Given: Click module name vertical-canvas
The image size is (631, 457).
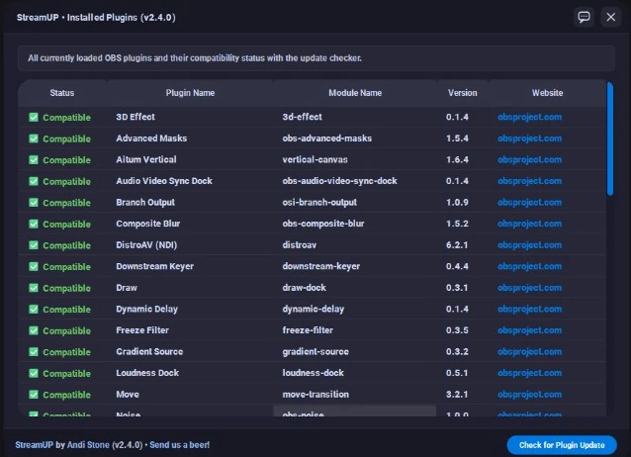Looking at the screenshot, I should click(315, 160).
